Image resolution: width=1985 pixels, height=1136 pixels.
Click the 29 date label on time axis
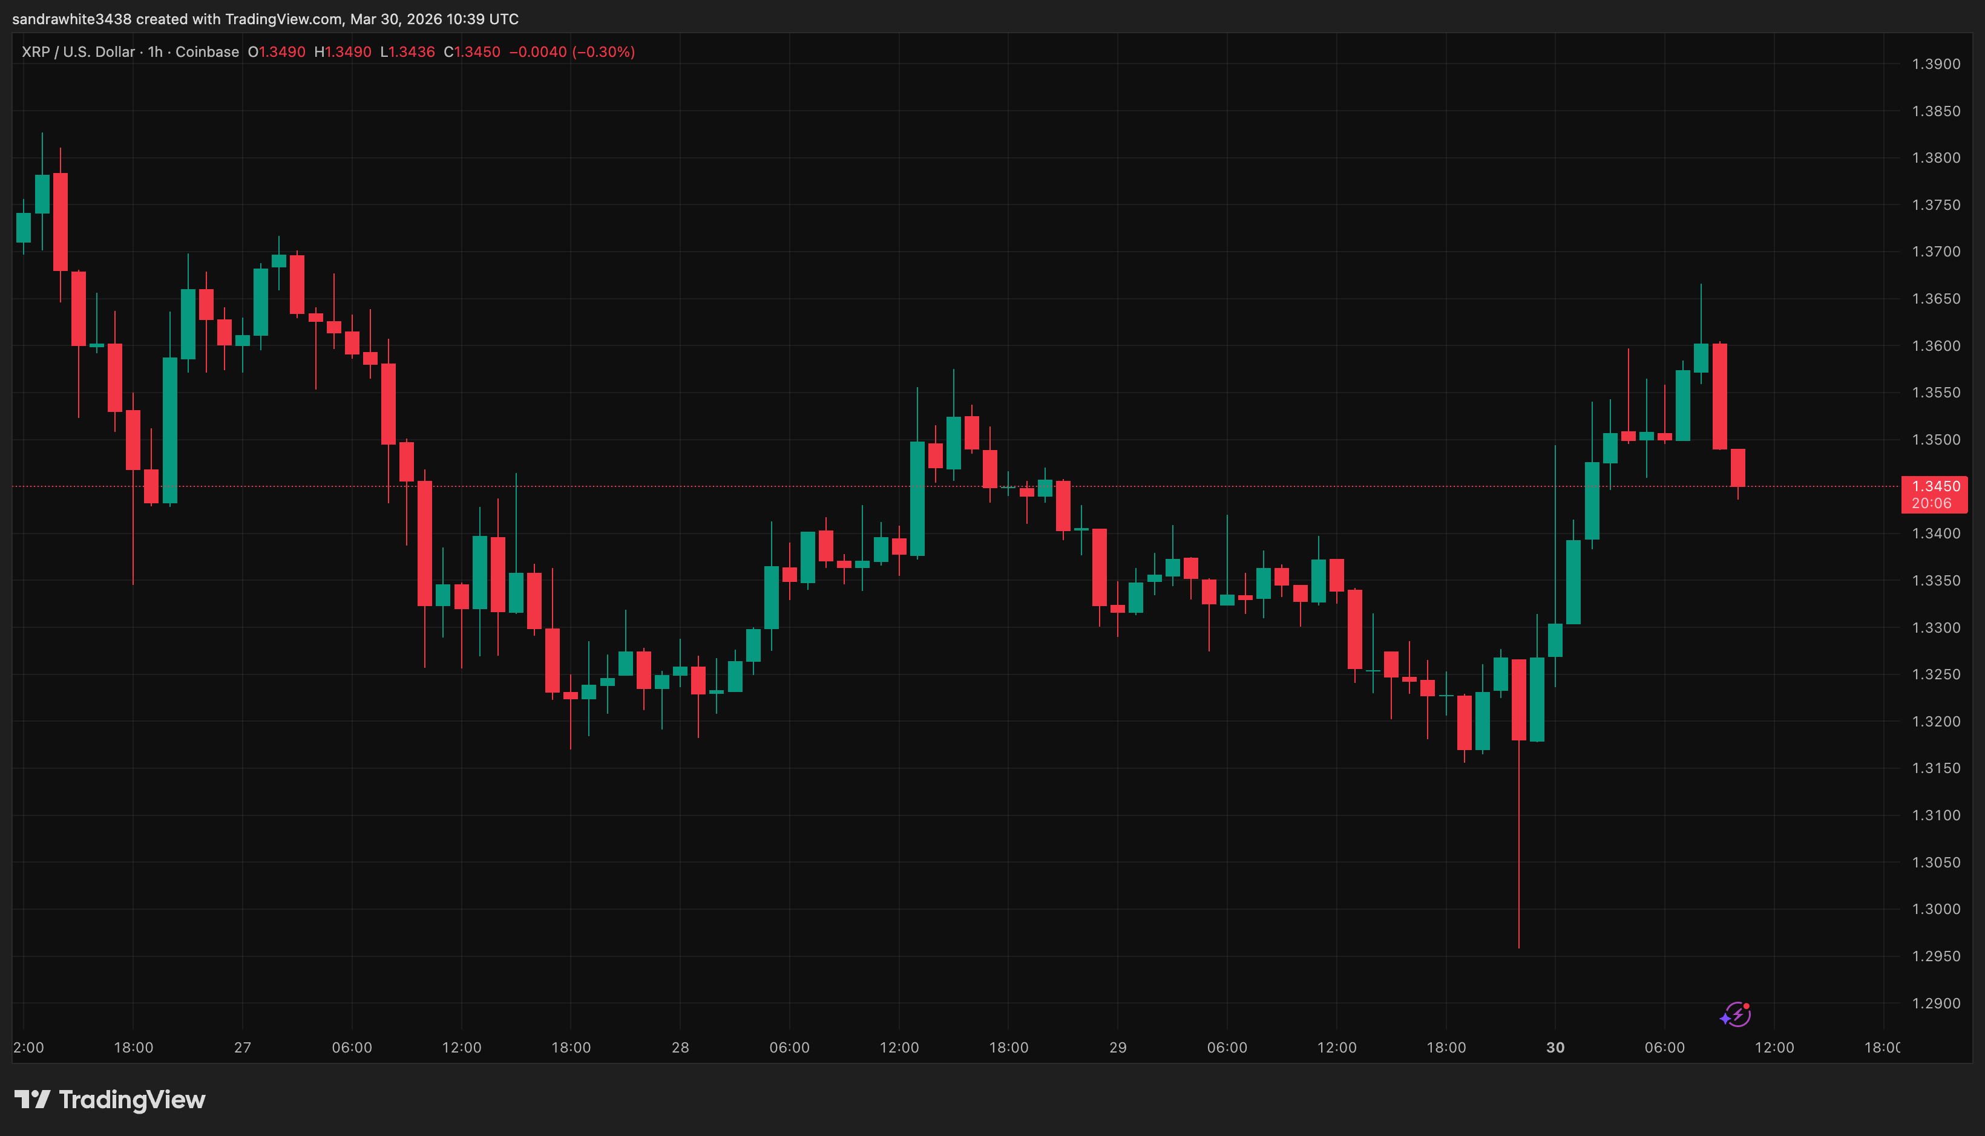(1118, 1047)
